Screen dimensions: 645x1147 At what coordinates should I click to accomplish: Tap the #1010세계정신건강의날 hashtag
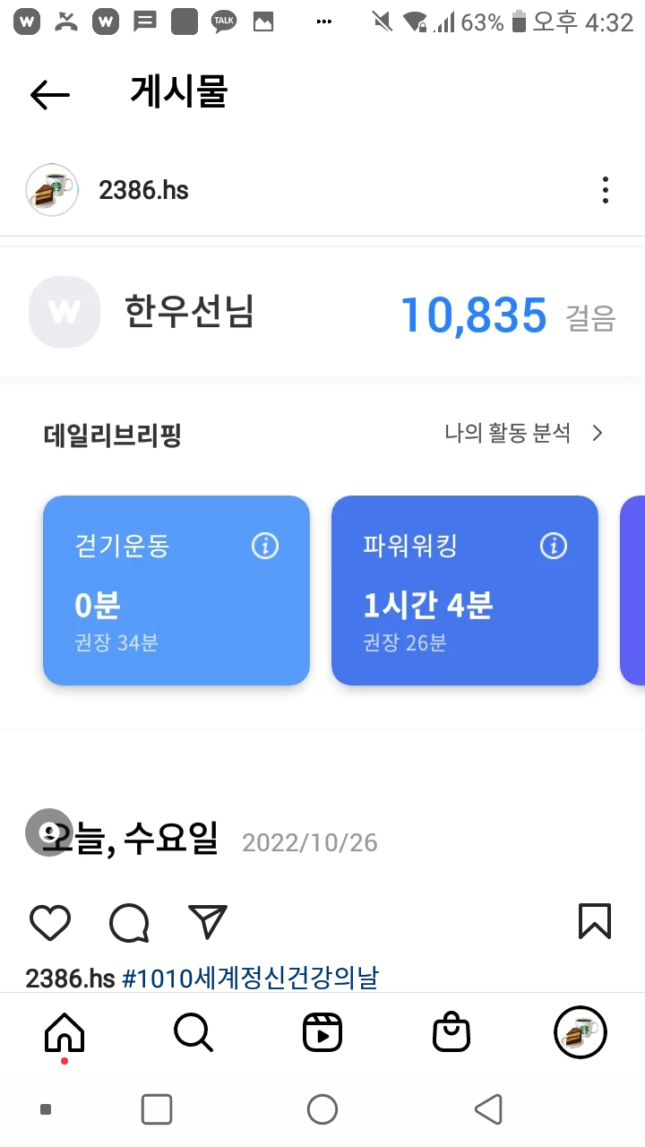pyautogui.click(x=249, y=978)
